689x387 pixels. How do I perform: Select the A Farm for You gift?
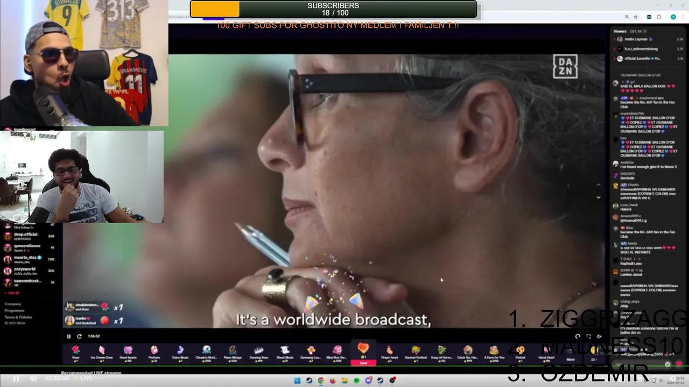pyautogui.click(x=494, y=353)
